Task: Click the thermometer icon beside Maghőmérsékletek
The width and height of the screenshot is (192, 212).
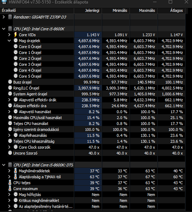Action: coord(15,171)
